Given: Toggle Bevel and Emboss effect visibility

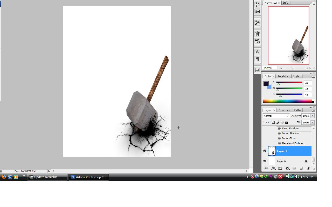Looking at the screenshot, I should (279, 143).
